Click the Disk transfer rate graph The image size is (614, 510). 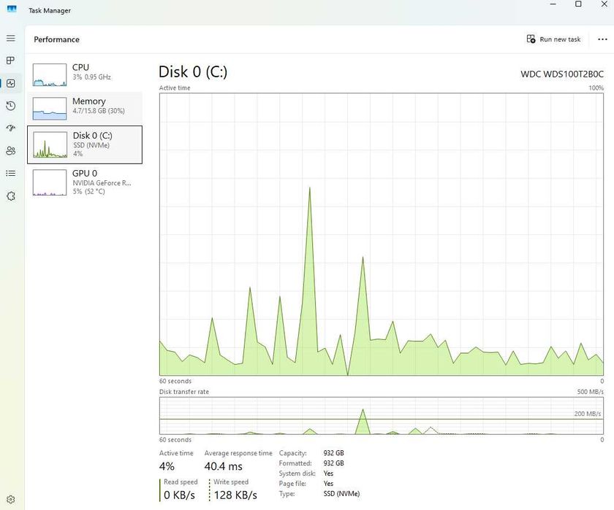tap(382, 416)
